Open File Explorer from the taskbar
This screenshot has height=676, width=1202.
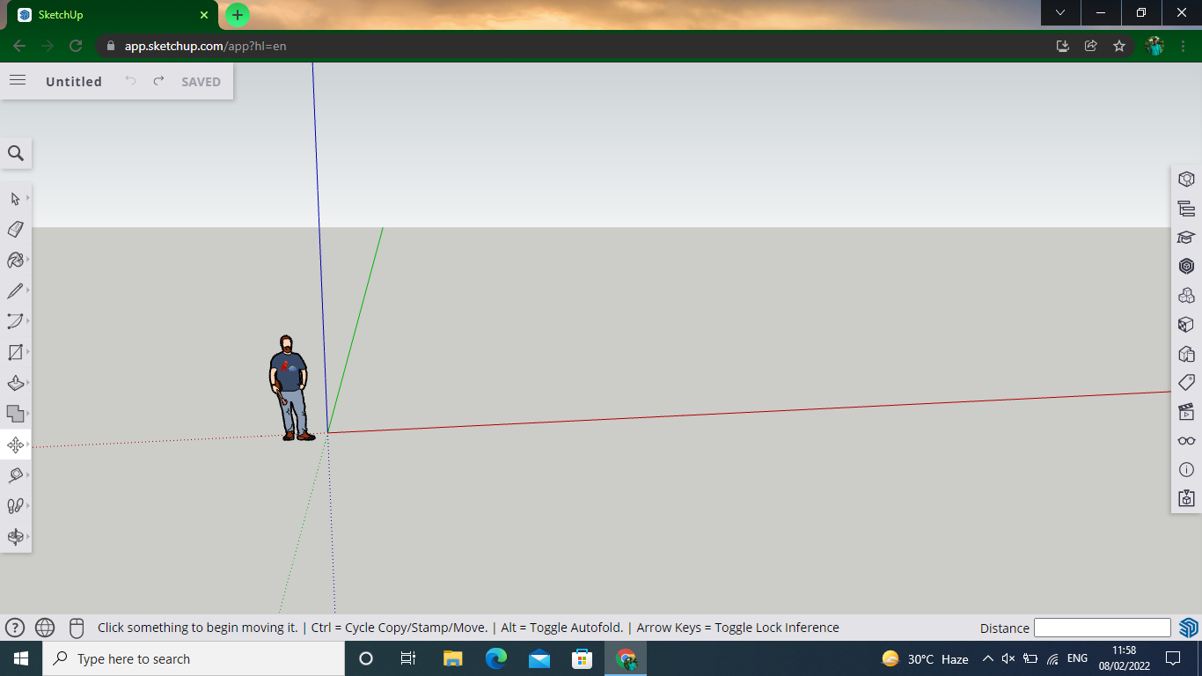coord(452,658)
